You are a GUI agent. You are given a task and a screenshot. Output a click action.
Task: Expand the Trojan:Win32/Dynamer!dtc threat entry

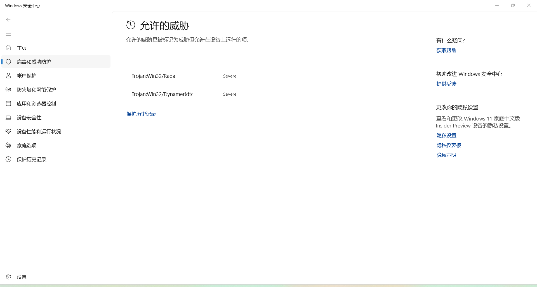(x=162, y=94)
